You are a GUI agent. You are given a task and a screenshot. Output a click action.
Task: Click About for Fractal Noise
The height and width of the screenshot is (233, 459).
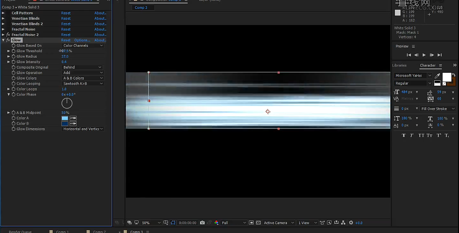tap(100, 29)
